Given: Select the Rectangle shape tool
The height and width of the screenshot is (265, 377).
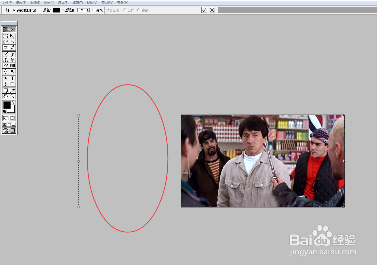Looking at the screenshot, I should (12, 84).
